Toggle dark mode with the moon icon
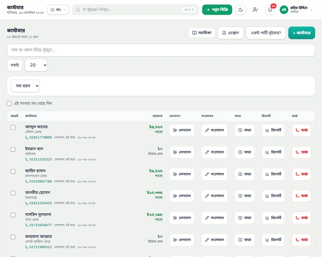The width and height of the screenshot is (322, 257). (x=241, y=10)
